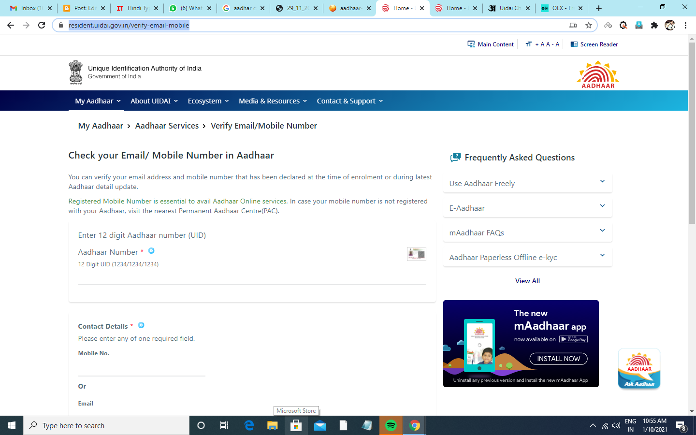Expand Use Aadhaar Freely FAQ

pyautogui.click(x=527, y=183)
